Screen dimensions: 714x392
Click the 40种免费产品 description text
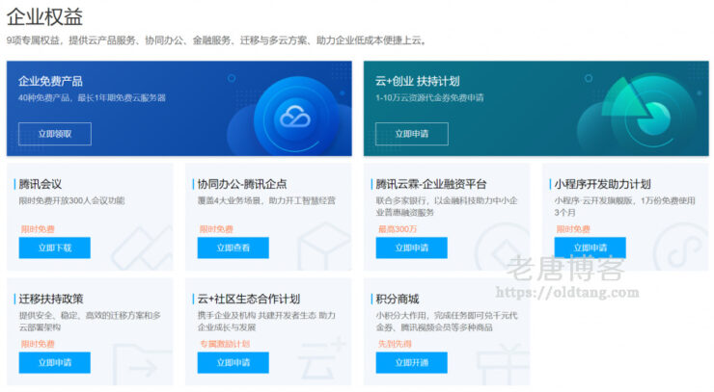click(x=92, y=98)
